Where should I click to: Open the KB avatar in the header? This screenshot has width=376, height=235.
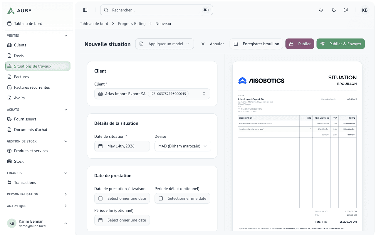(365, 10)
